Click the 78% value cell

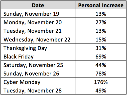[101, 73]
